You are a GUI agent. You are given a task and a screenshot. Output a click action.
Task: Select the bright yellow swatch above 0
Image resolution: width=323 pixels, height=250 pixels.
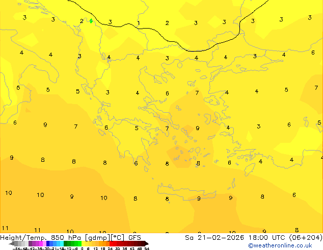point(83,243)
